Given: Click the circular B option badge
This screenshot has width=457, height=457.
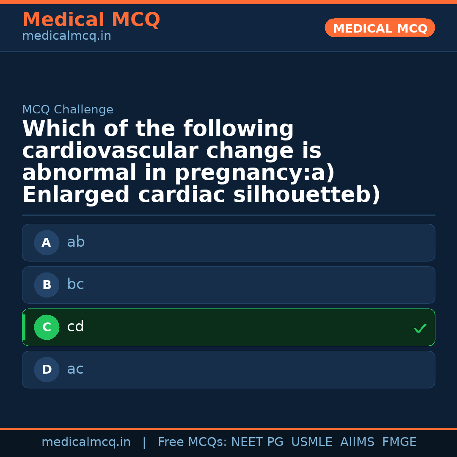Looking at the screenshot, I should point(47,285).
